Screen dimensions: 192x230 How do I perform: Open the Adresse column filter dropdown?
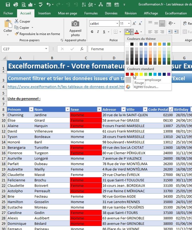[123, 109]
